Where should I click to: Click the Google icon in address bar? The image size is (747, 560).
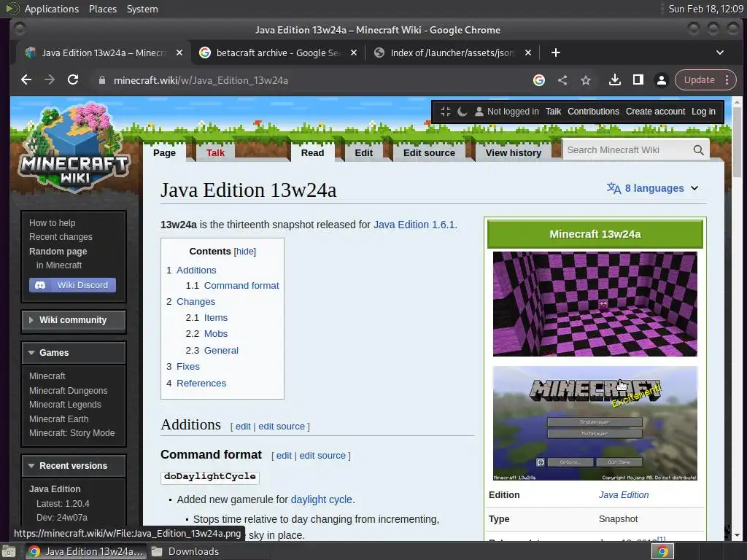click(x=539, y=80)
